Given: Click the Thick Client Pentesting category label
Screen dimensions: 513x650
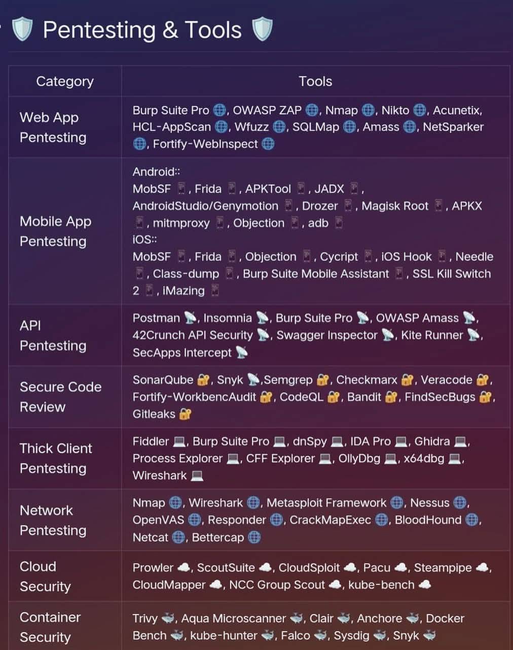Looking at the screenshot, I should [56, 458].
